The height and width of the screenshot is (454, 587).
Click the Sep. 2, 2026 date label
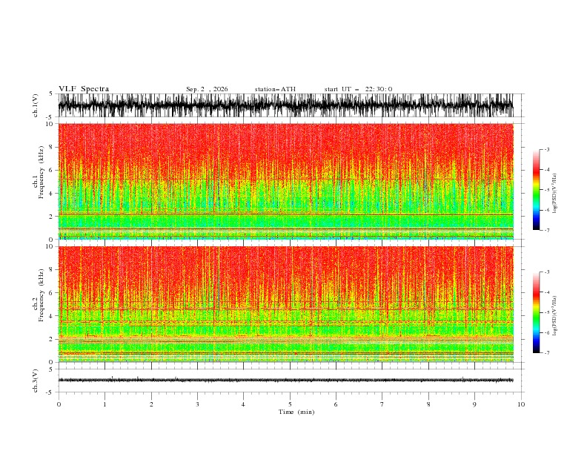click(207, 89)
